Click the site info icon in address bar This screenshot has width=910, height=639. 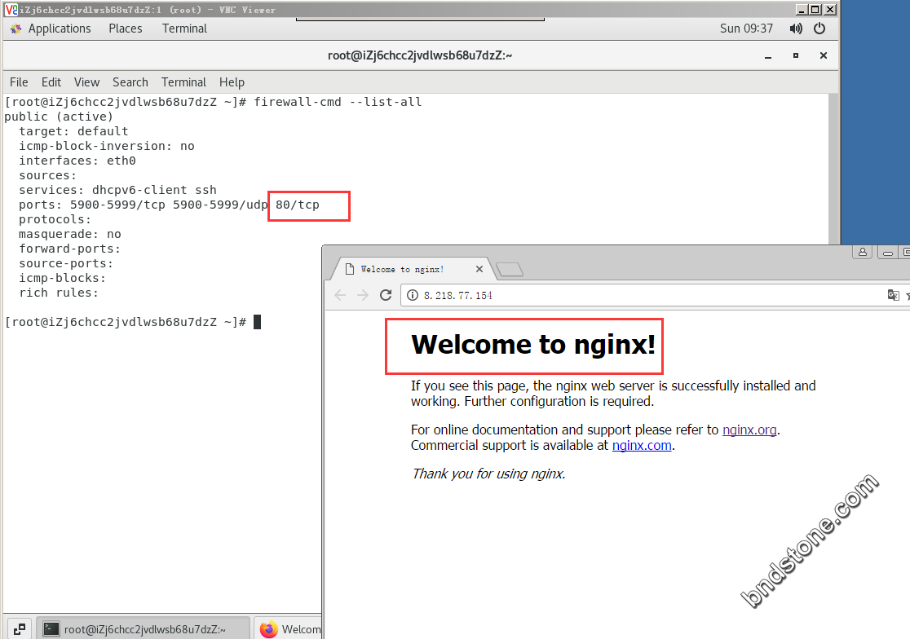point(413,295)
